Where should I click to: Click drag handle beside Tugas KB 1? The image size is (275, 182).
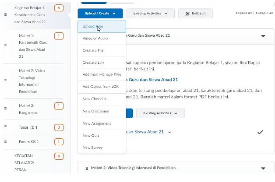pyautogui.click(x=5, y=127)
